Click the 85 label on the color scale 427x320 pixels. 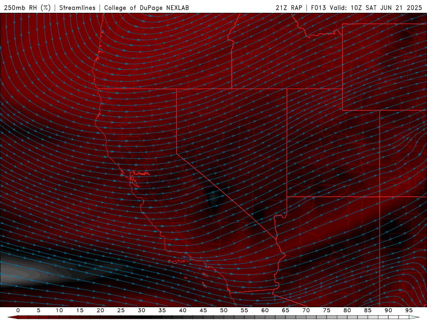(x=368, y=310)
